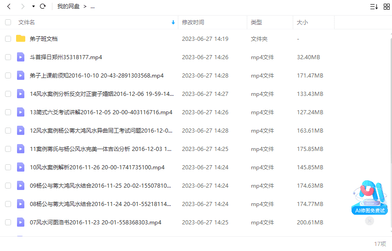The height and width of the screenshot is (251, 392).
Task: Open the sort order options icon
Action: [x=374, y=6]
